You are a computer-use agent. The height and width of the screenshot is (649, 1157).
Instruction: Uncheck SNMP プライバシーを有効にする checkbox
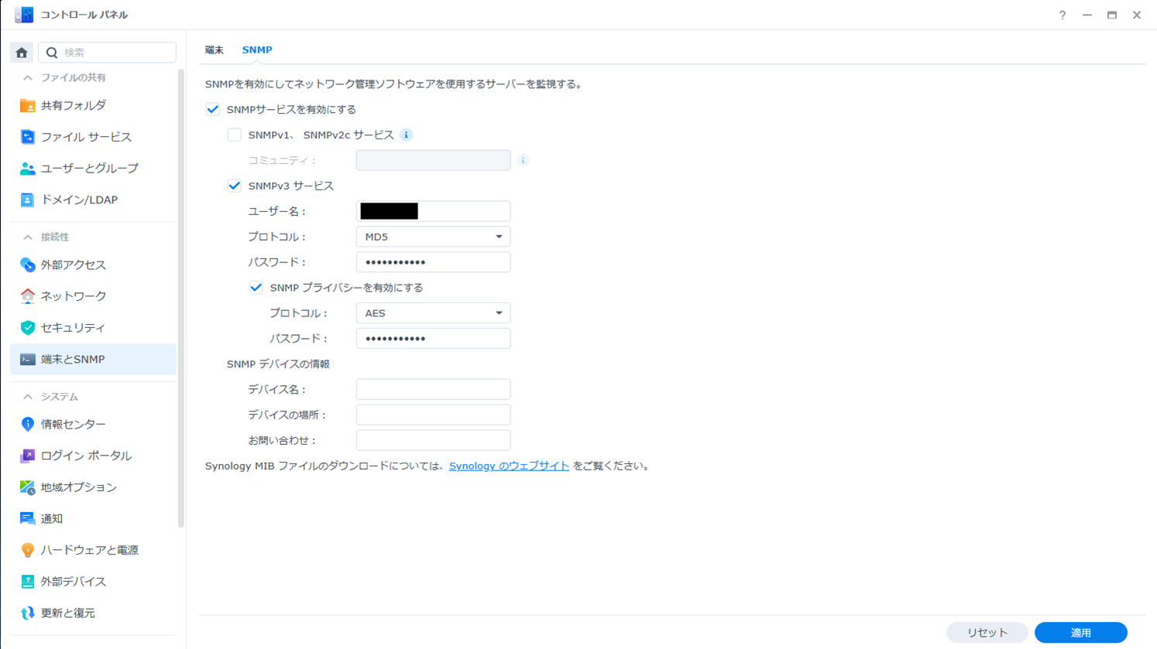tap(256, 288)
